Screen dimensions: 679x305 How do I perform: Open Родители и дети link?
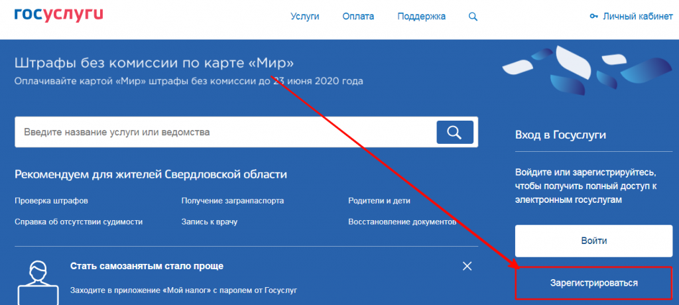pos(379,200)
